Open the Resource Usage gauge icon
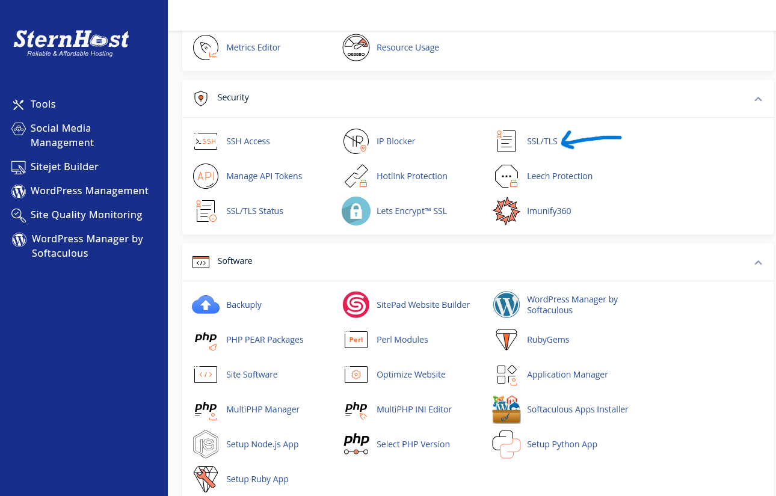Screen dimensions: 776x496 356,47
